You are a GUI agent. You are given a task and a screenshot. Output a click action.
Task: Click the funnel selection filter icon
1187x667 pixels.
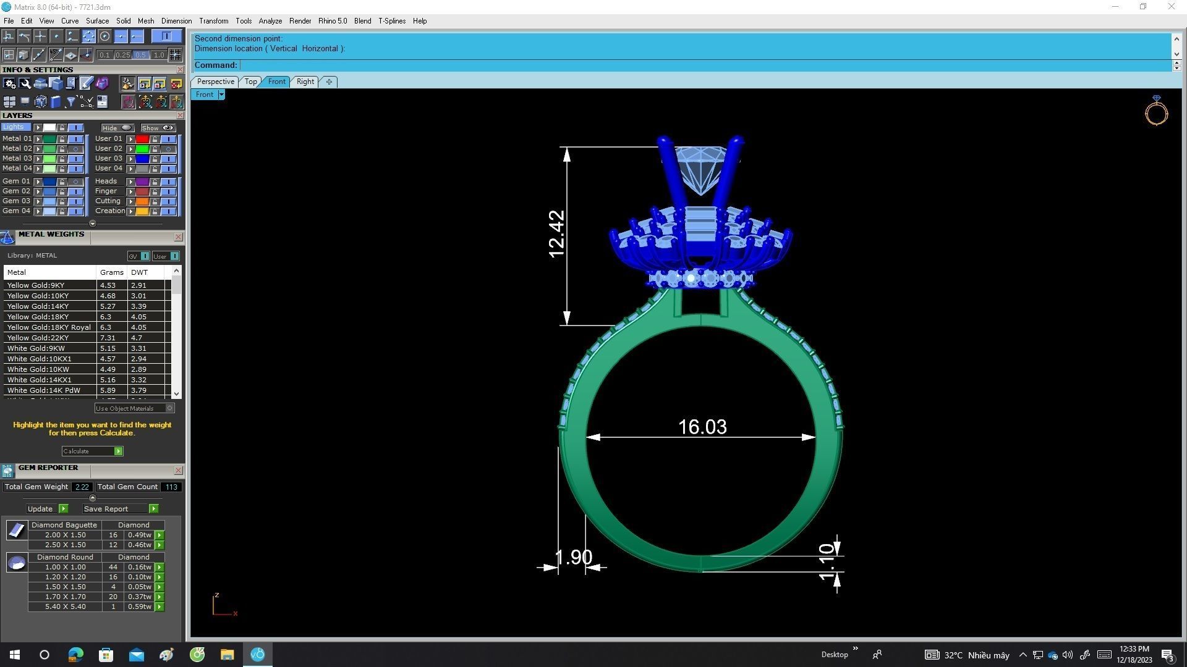(71, 102)
